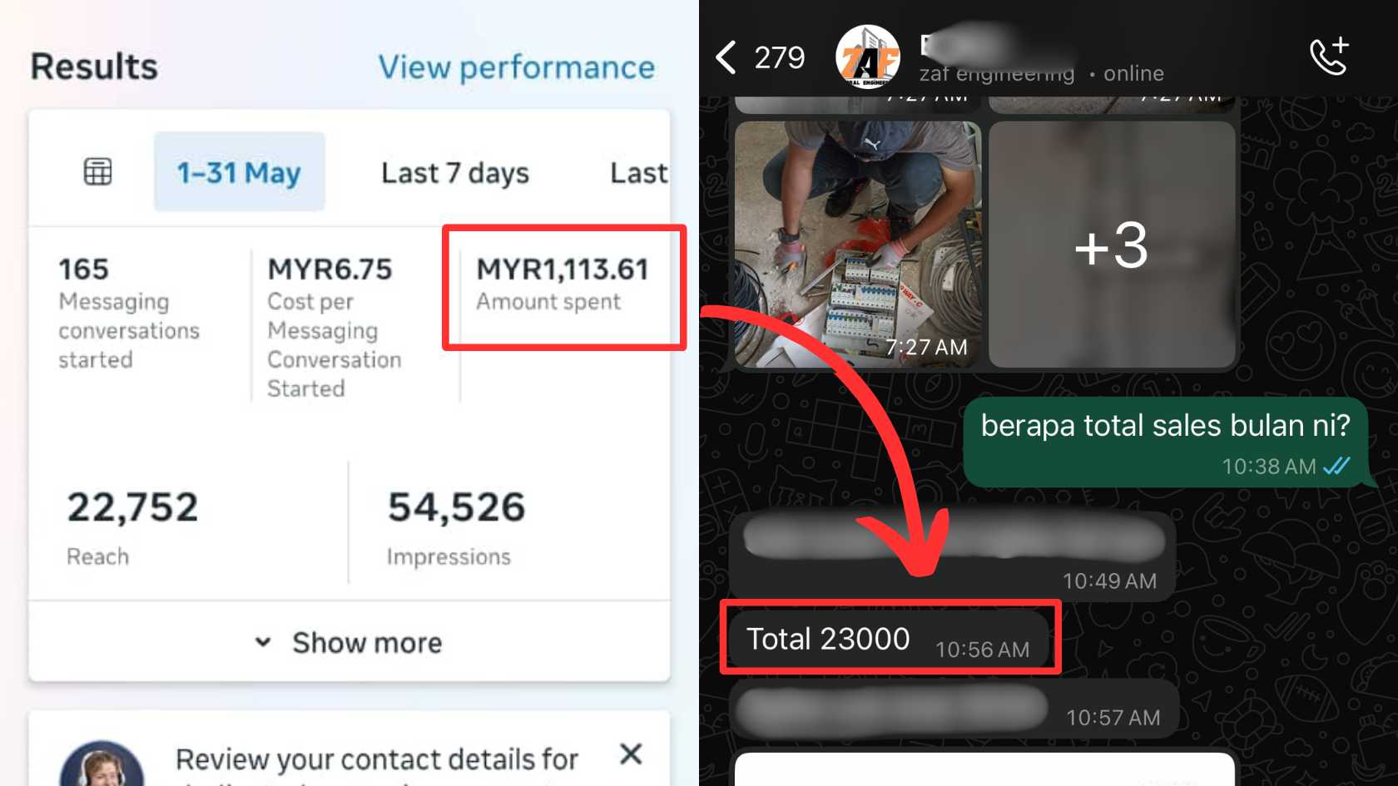Tap the 54,526 Impressions metric
This screenshot has height=786, width=1398.
456,527
